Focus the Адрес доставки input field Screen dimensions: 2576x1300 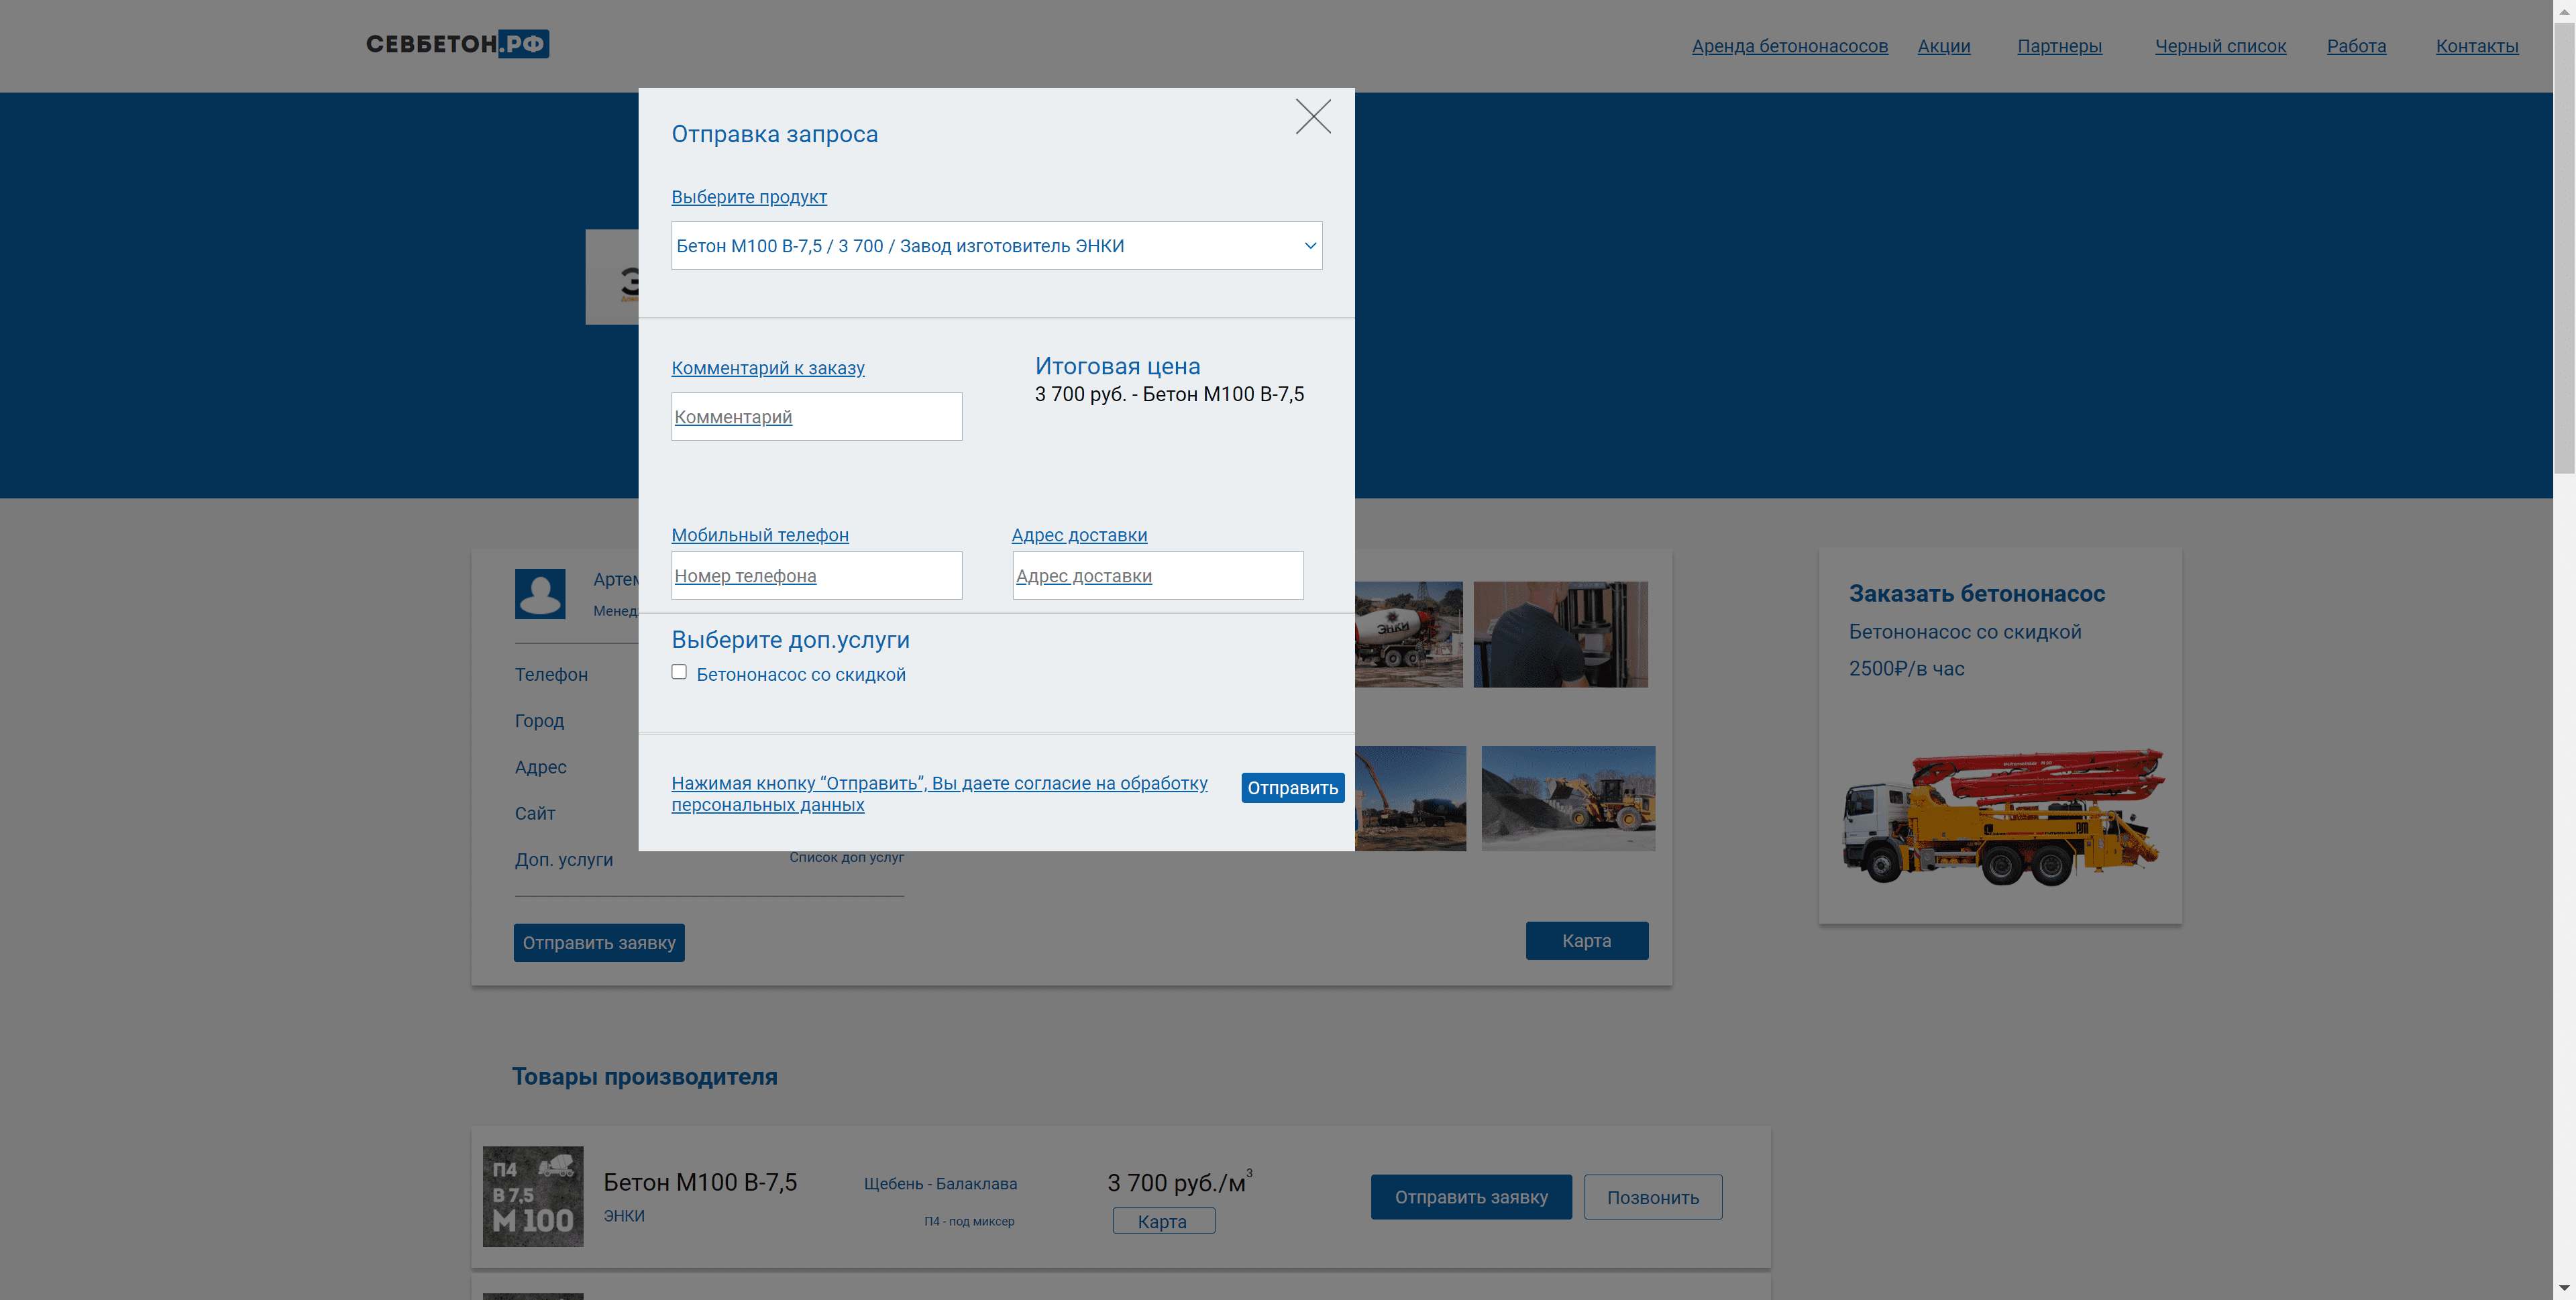[x=1158, y=576]
